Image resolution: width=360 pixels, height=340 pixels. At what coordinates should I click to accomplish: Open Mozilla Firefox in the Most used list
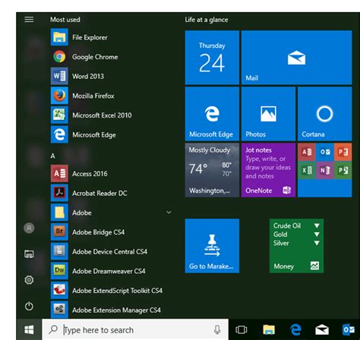point(112,96)
